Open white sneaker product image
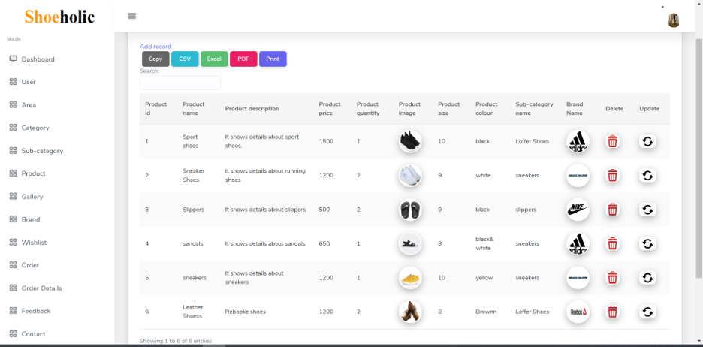This screenshot has width=703, height=347. click(410, 176)
